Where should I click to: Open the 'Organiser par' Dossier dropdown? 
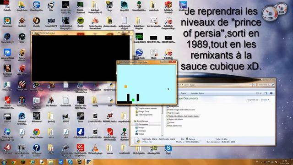pyautogui.click(x=265, y=100)
